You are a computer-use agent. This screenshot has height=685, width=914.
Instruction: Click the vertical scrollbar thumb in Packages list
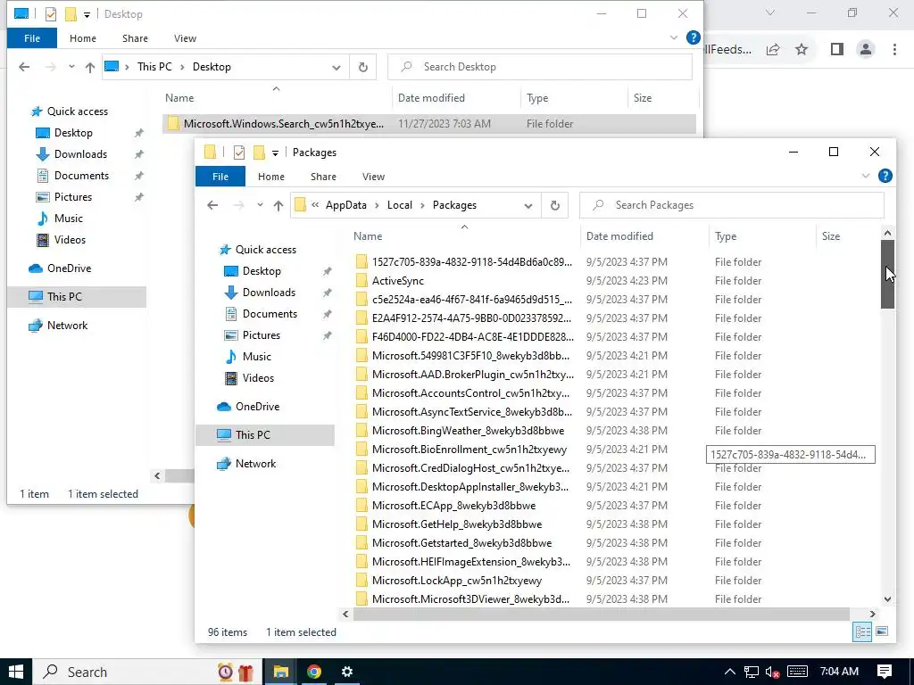tap(887, 275)
